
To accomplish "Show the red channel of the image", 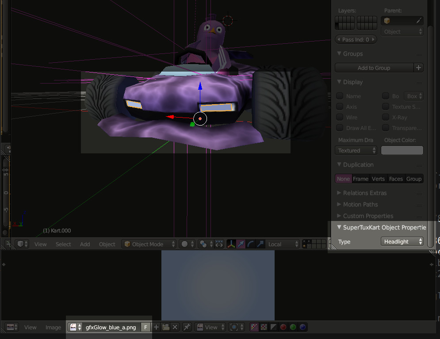I will 283,327.
